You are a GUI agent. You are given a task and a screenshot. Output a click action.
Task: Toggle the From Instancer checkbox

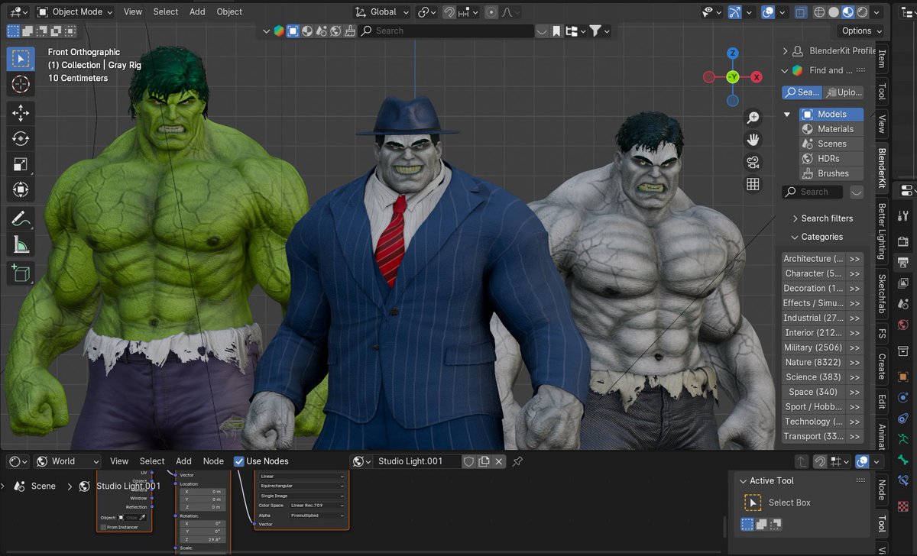tap(102, 527)
